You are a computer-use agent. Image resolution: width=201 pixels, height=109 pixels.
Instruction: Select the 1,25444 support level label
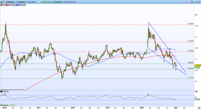pyautogui.click(x=190, y=68)
